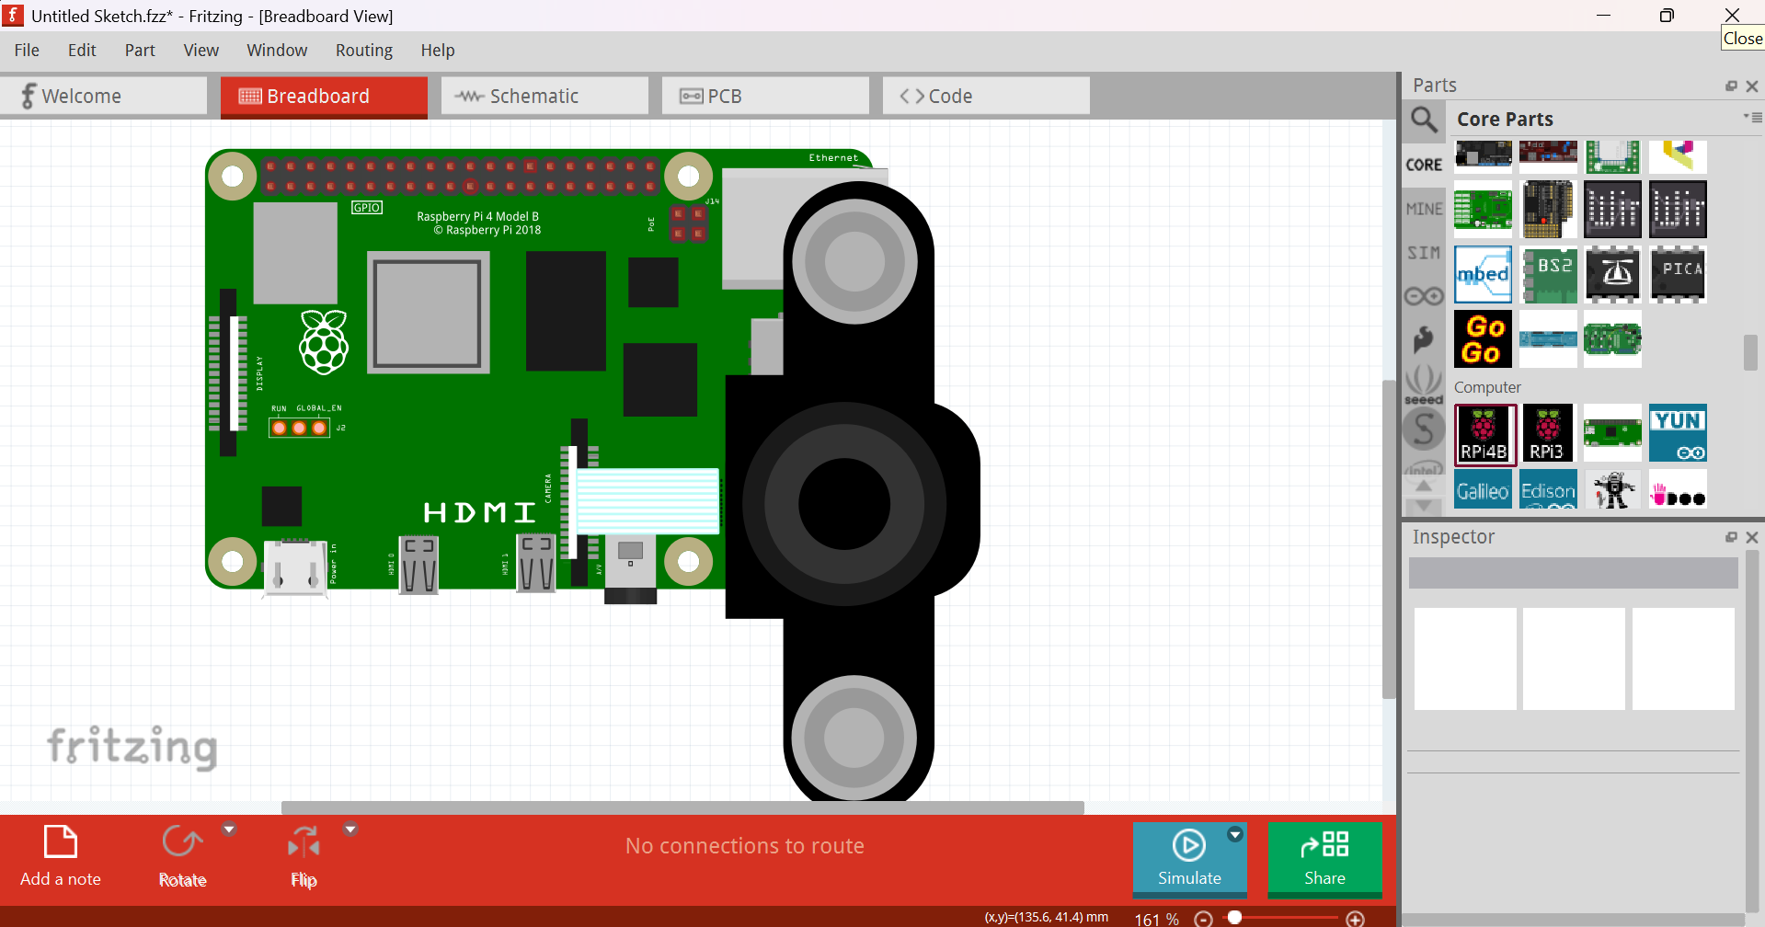This screenshot has width=1765, height=927.
Task: Select the SparkFun flame parts bin
Action: (x=1424, y=339)
